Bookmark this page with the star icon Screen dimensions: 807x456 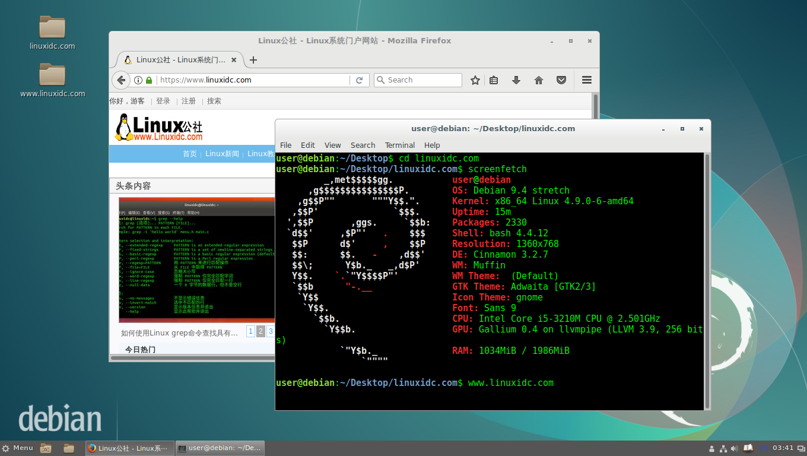click(x=475, y=80)
